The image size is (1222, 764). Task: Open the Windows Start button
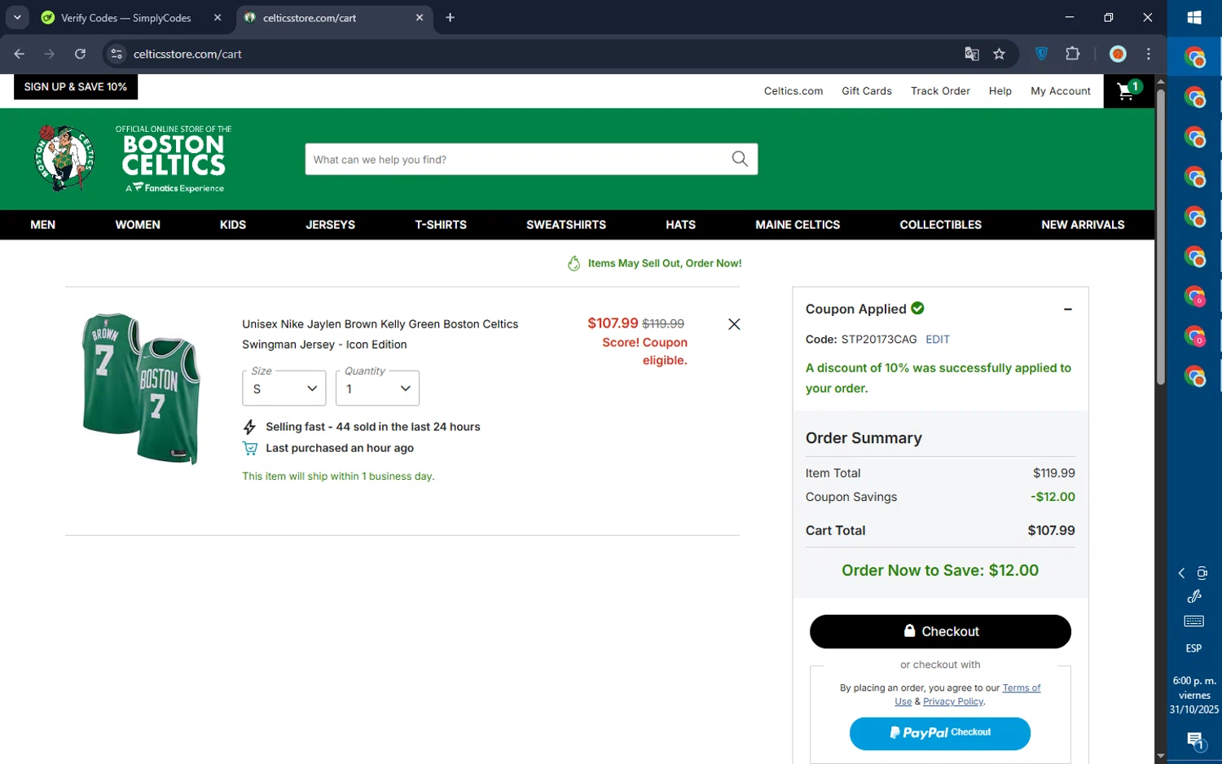[x=1194, y=17]
